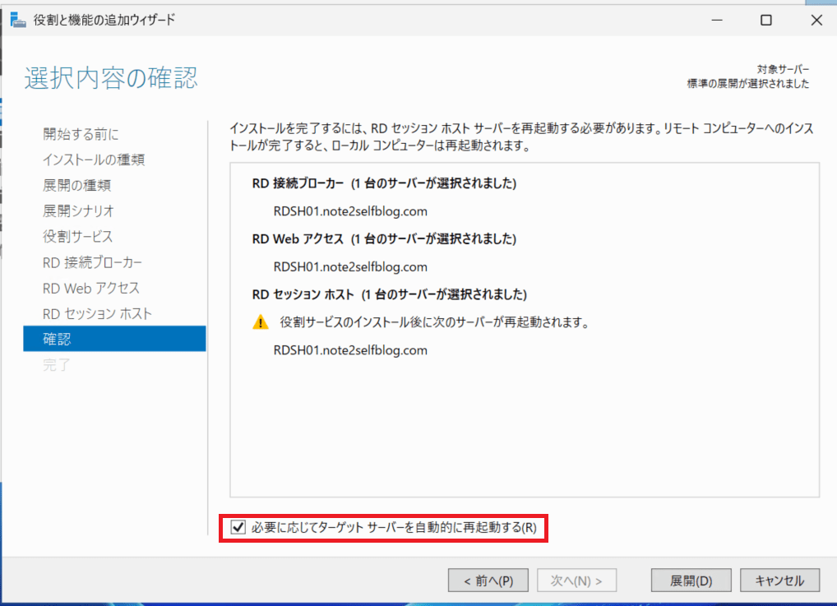Click the server name under RD 接続ブローカー heading
The height and width of the screenshot is (606, 837).
350,210
